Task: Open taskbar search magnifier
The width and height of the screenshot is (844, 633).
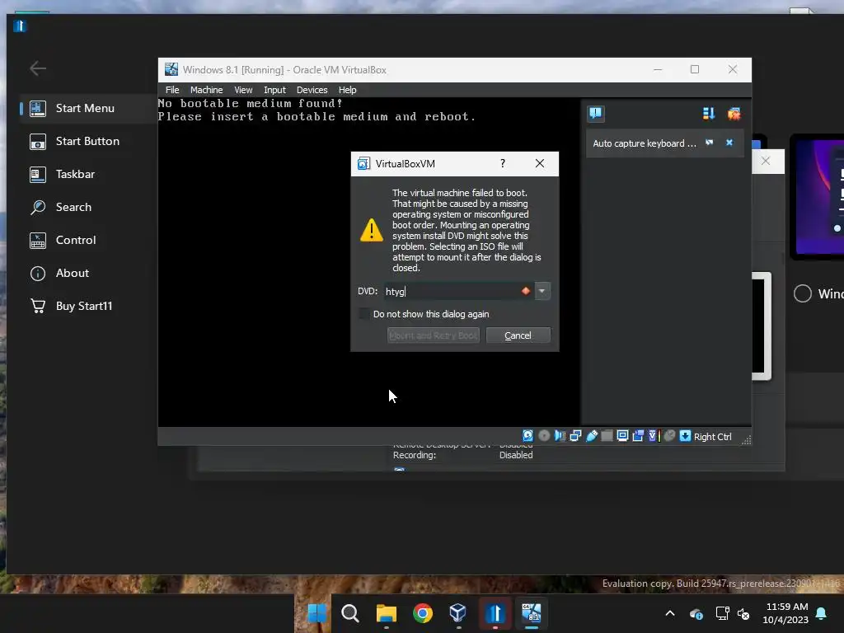Action: (350, 613)
